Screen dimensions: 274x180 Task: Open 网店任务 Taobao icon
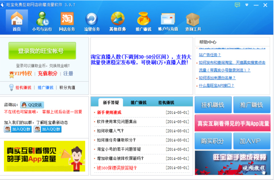67,19
